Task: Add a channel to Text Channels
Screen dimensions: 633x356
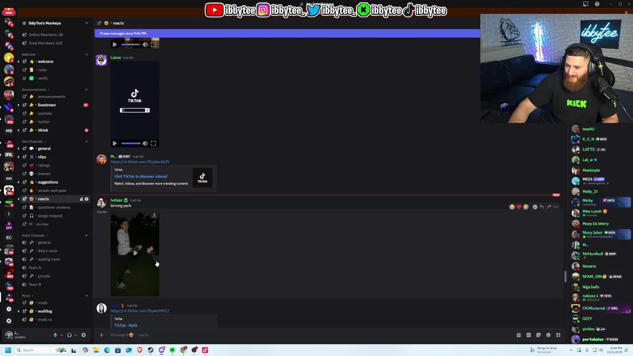Action: click(86, 141)
